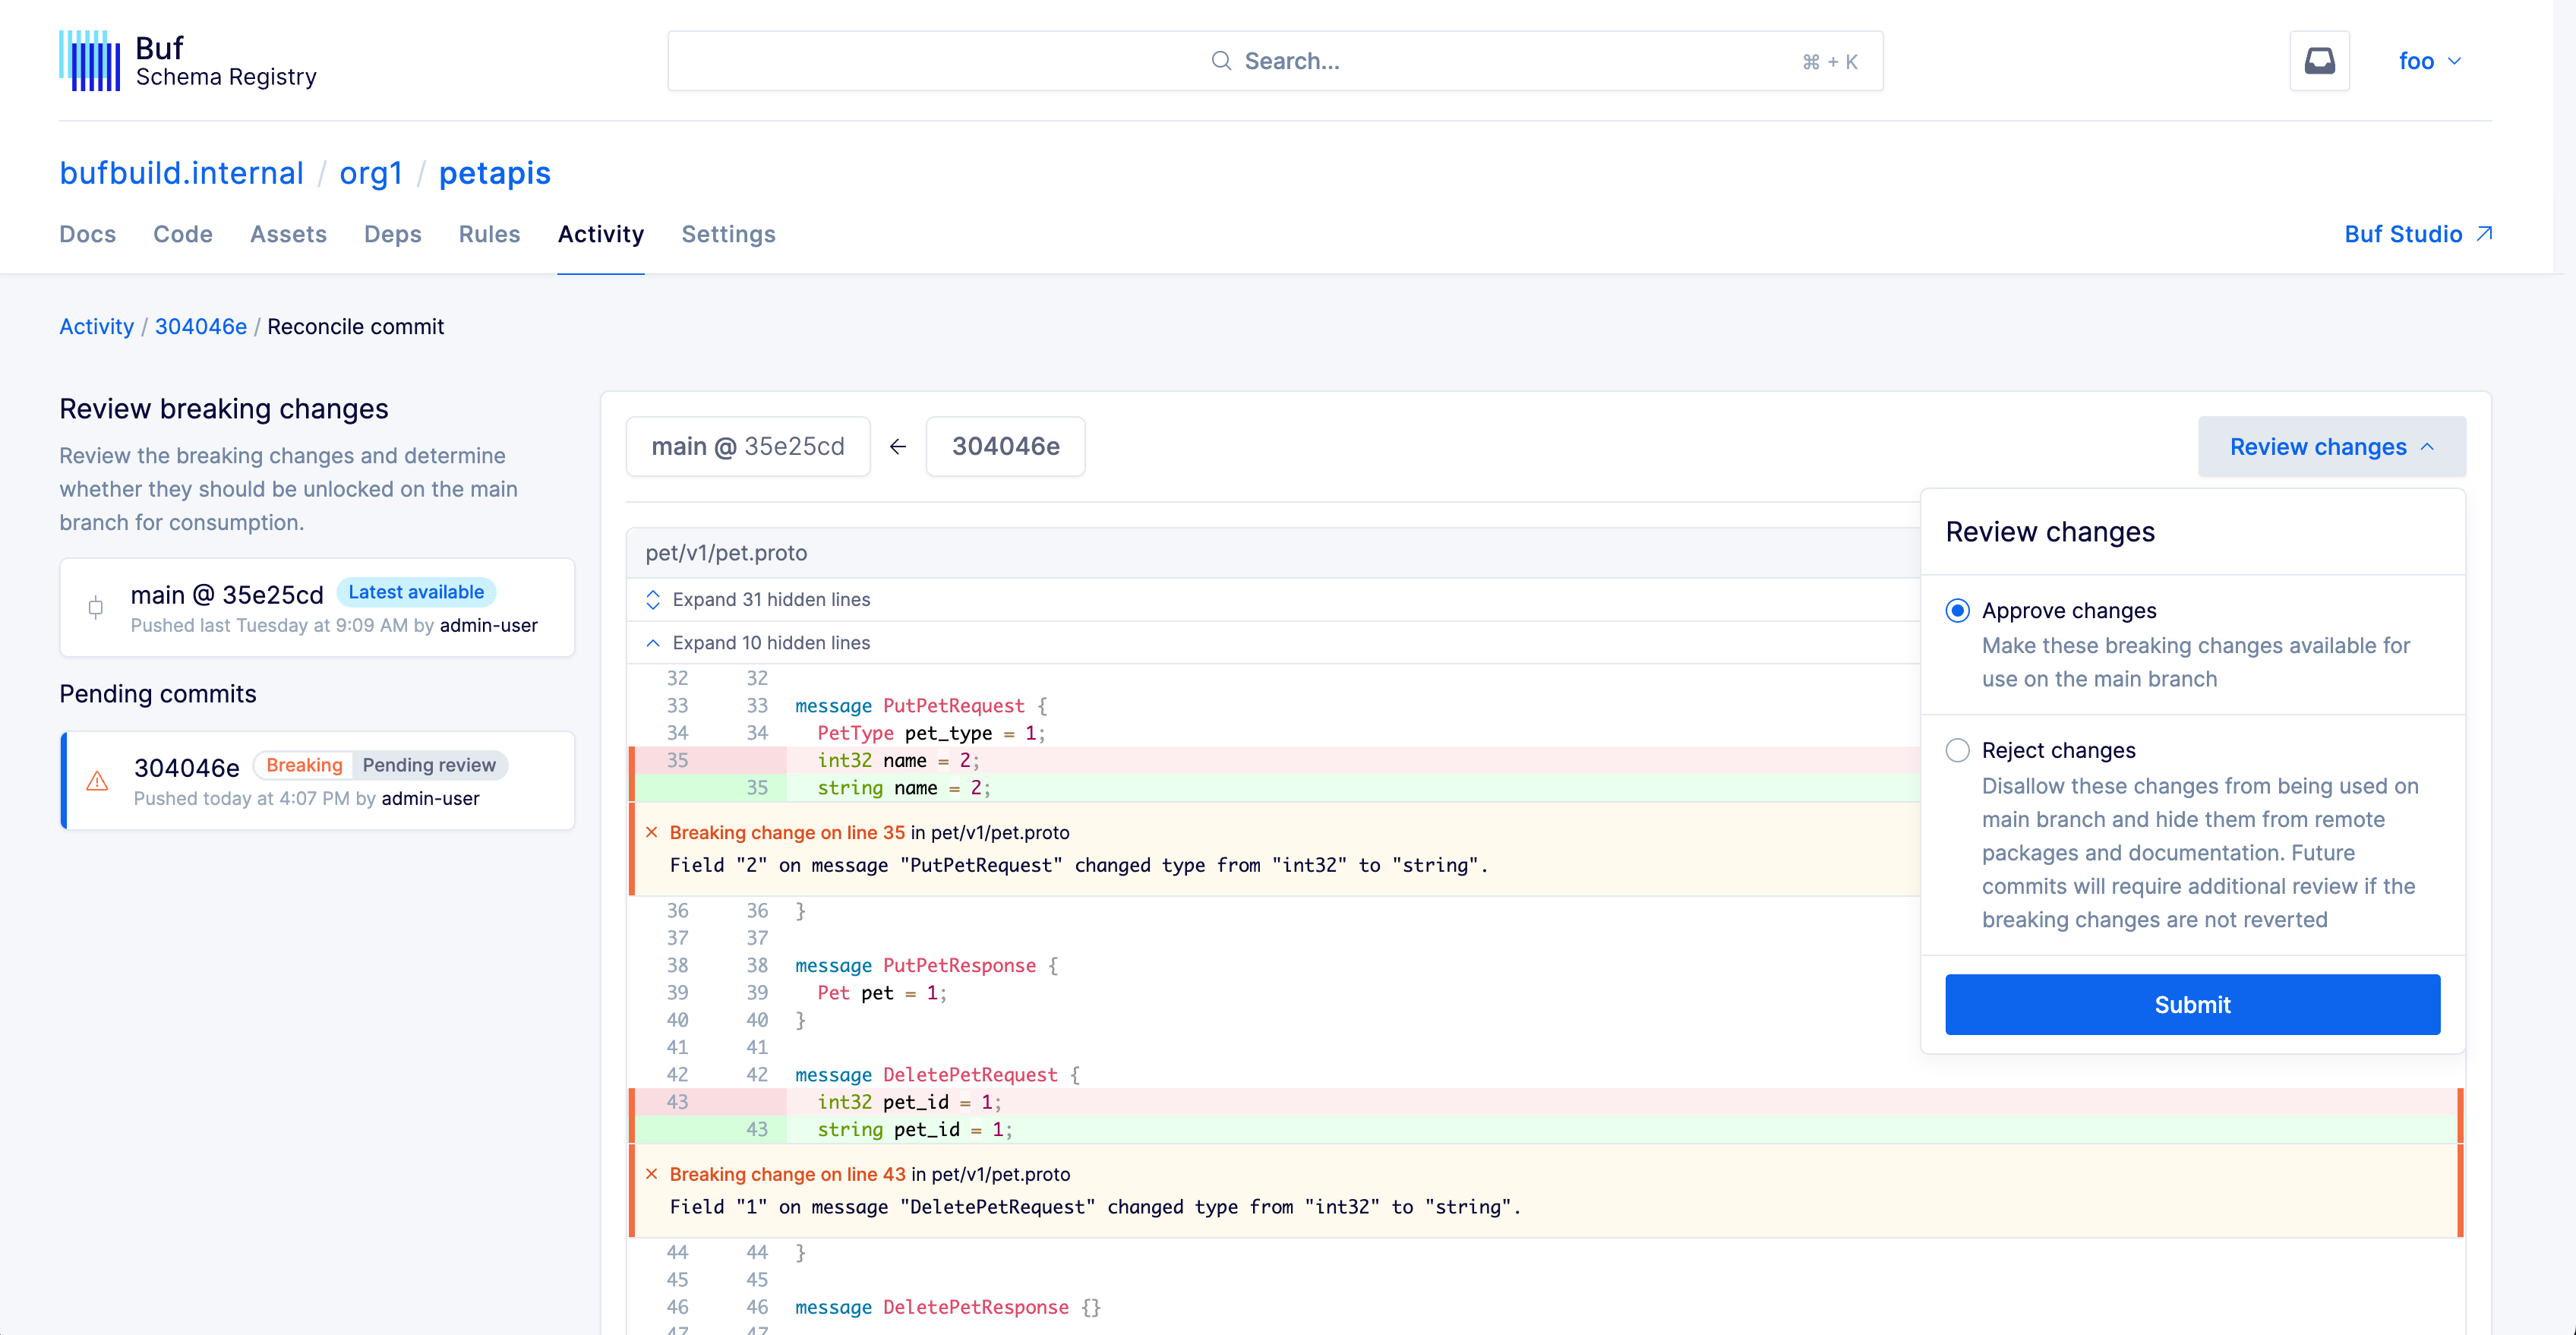The image size is (2576, 1335).
Task: Submit the review decision
Action: [x=2193, y=1005]
